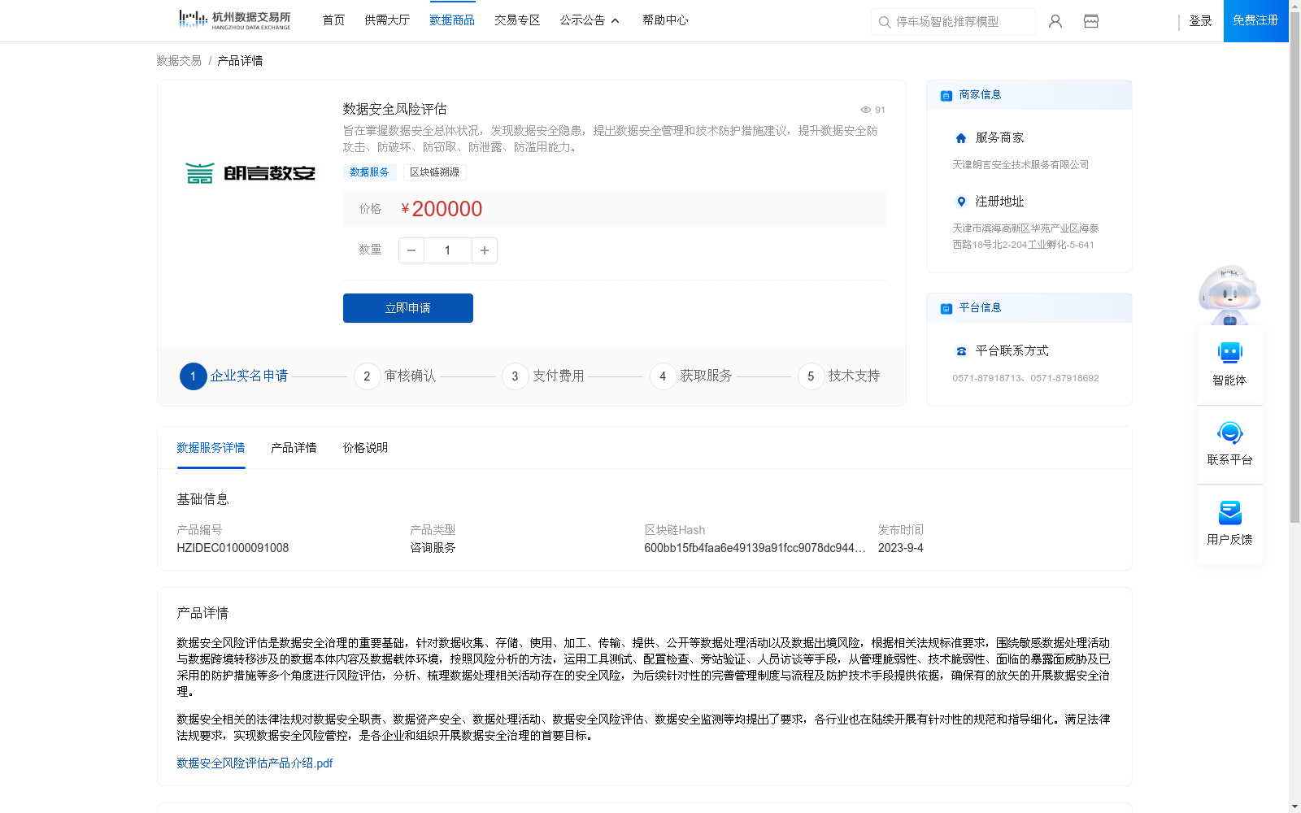Click the price ¥200000

tap(442, 209)
